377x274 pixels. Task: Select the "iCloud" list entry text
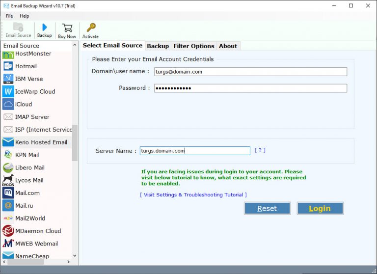24,104
